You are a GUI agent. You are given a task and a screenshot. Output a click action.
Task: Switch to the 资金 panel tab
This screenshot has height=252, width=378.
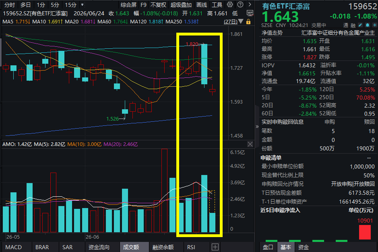[303, 247]
